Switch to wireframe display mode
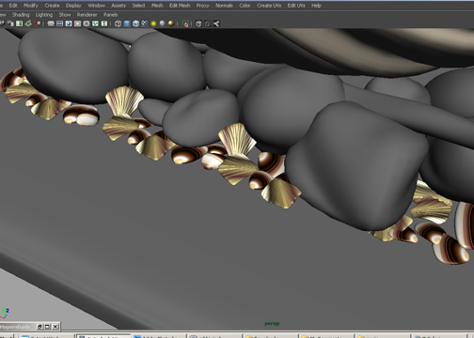The width and height of the screenshot is (474, 338). [x=118, y=23]
